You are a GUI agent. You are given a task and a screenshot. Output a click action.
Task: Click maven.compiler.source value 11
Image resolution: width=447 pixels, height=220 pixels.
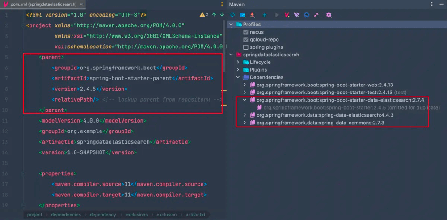(x=127, y=184)
